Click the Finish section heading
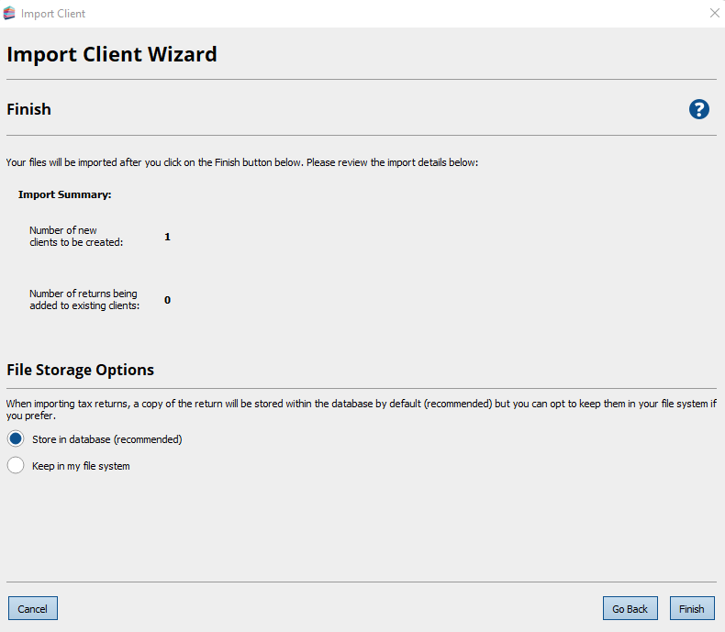The image size is (725, 632). (x=29, y=109)
